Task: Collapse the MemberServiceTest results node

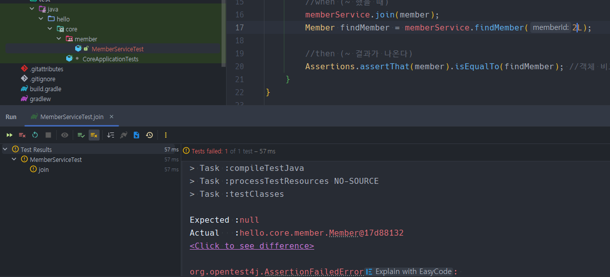Action: tap(14, 159)
